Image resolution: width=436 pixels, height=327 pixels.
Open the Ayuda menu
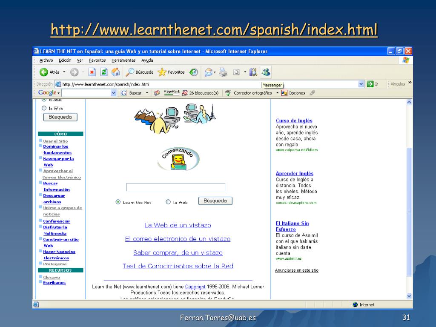coord(147,60)
